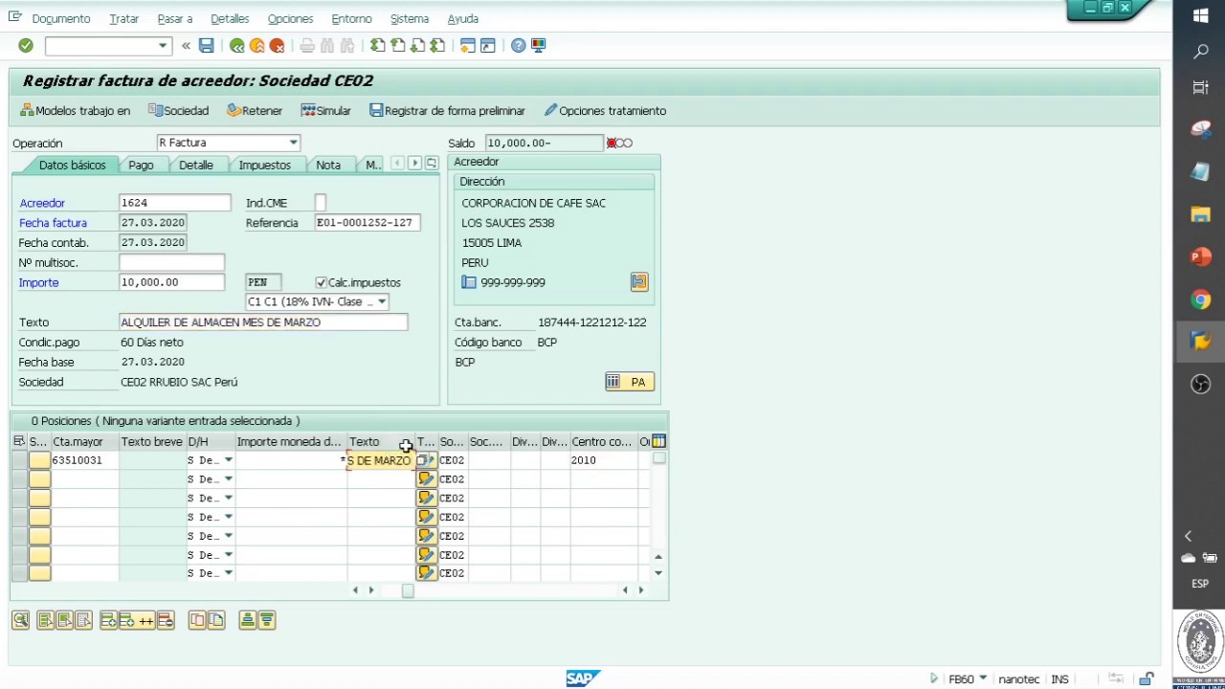Viewport: 1225px width, 689px height.
Task: Click the Texto field ALQUILER DE ALMACEN
Action: [263, 322]
